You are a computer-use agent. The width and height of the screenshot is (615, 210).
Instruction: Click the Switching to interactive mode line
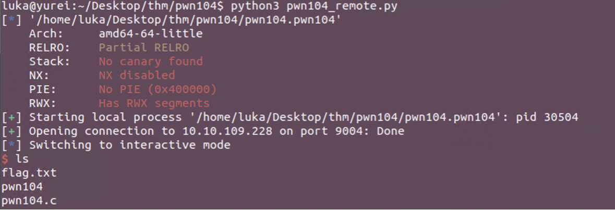[129, 145]
